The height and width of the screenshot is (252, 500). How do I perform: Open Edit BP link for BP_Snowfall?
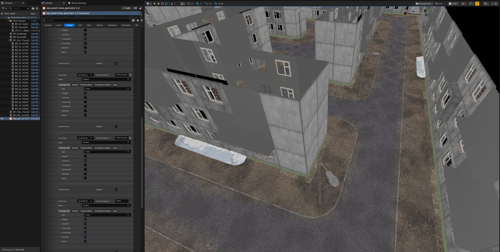point(35,27)
